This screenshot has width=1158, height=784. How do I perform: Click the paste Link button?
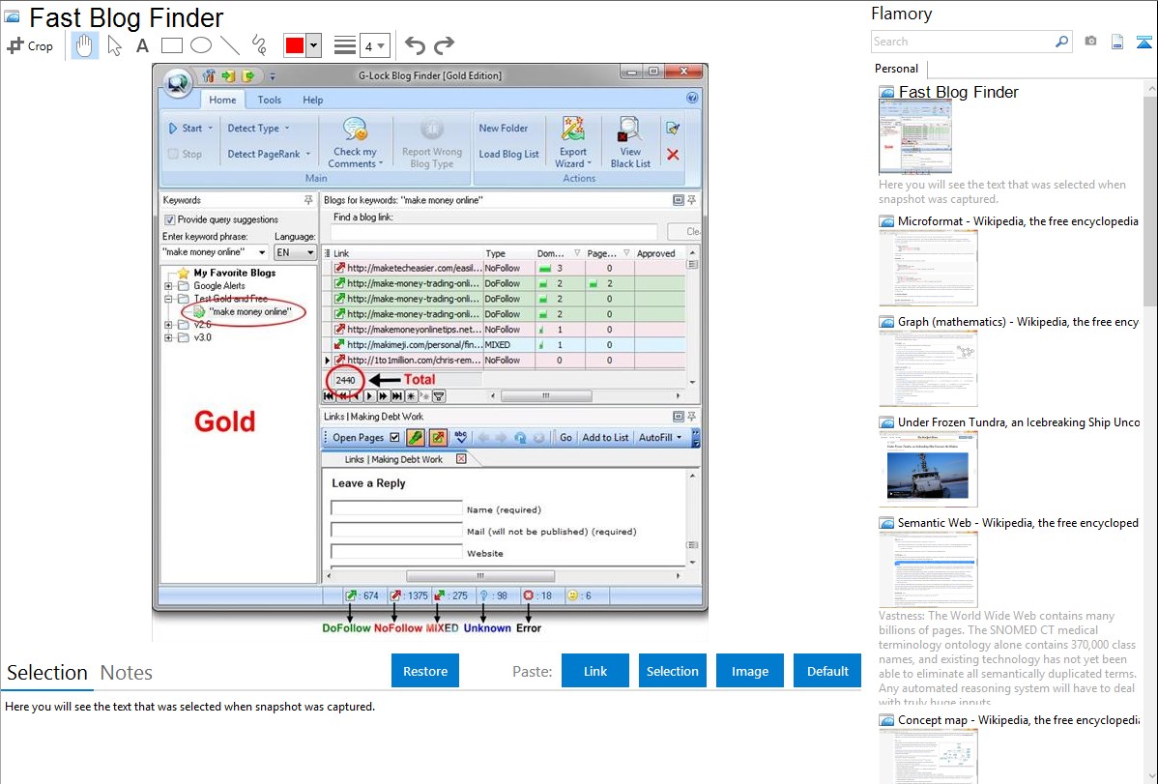(x=595, y=671)
